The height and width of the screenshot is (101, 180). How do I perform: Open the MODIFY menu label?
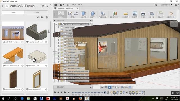pyautogui.click(x=93, y=17)
